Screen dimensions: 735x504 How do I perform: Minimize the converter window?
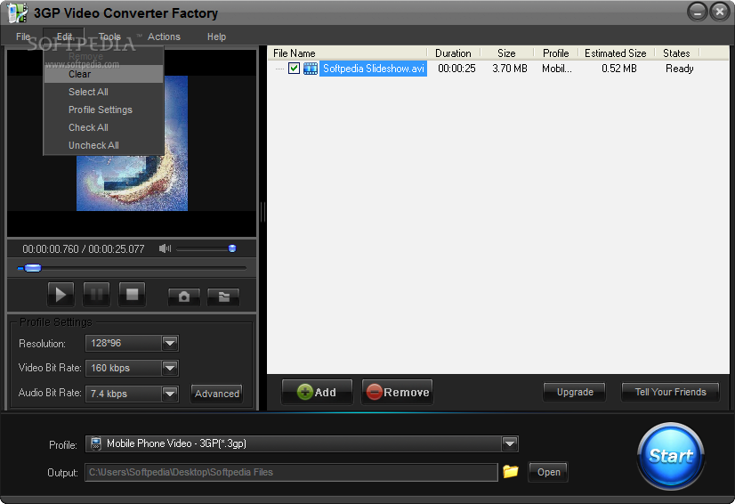697,12
